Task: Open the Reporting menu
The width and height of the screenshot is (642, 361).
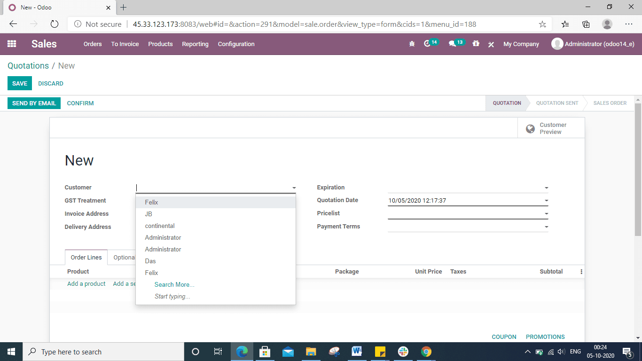Action: pos(195,44)
